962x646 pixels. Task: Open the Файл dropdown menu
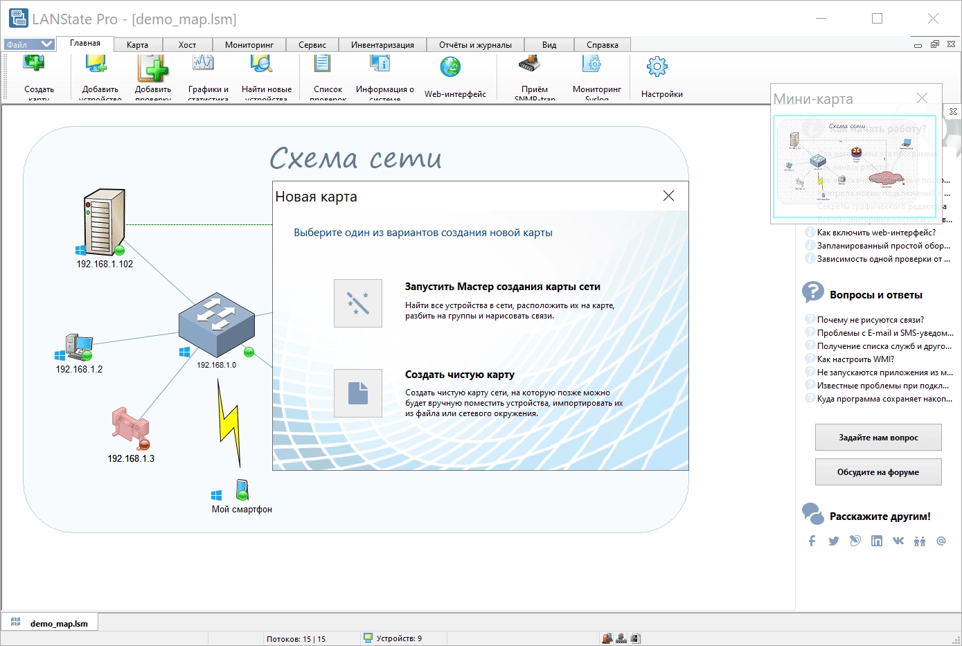29,44
